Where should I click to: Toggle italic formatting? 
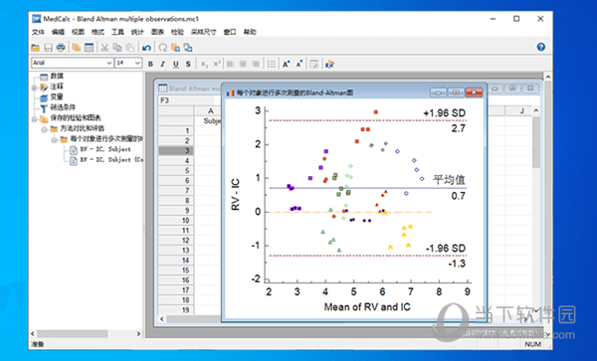coord(163,65)
